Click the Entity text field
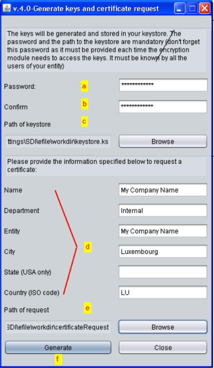 [x=163, y=231]
